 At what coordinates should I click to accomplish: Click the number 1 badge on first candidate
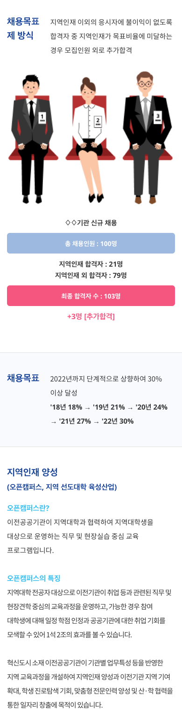[42, 117]
